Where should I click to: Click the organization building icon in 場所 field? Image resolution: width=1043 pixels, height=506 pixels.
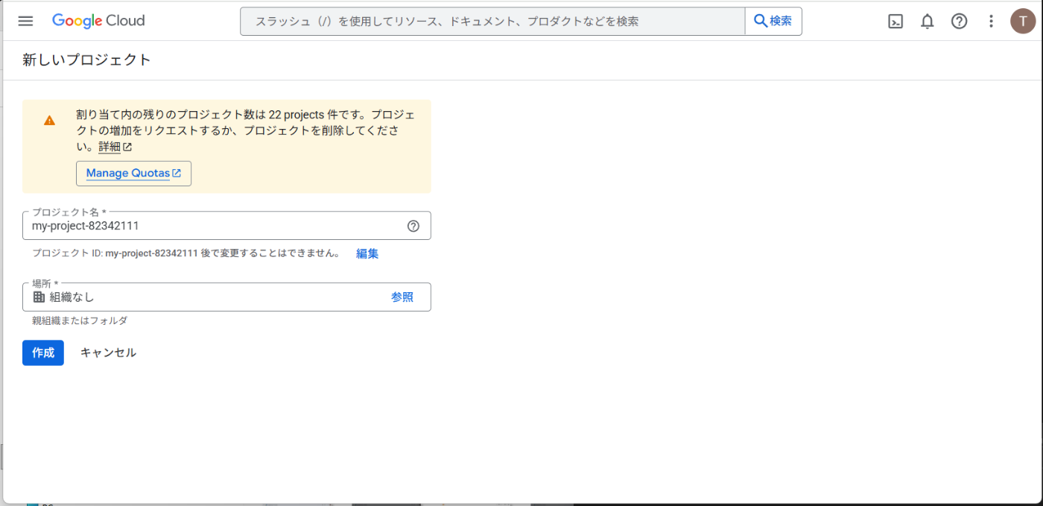[37, 297]
